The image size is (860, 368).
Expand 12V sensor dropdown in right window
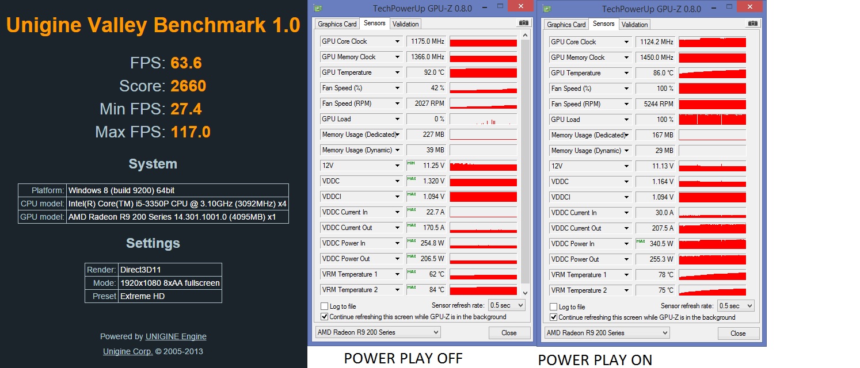626,166
